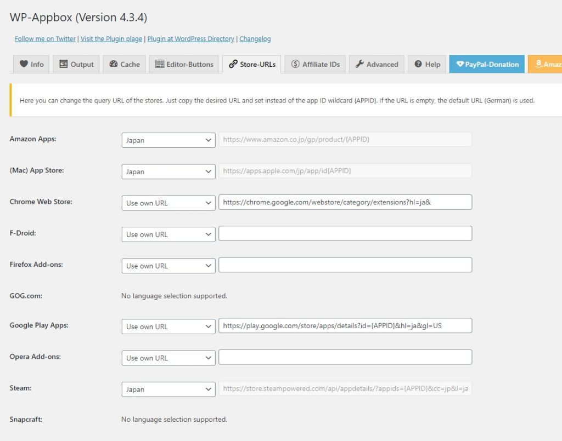Click GOG.com's No language selection supported text
Image resolution: width=562 pixels, height=441 pixels.
click(x=174, y=296)
